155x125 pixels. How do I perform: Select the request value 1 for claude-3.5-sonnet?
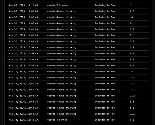pyautogui.click(x=131, y=5)
